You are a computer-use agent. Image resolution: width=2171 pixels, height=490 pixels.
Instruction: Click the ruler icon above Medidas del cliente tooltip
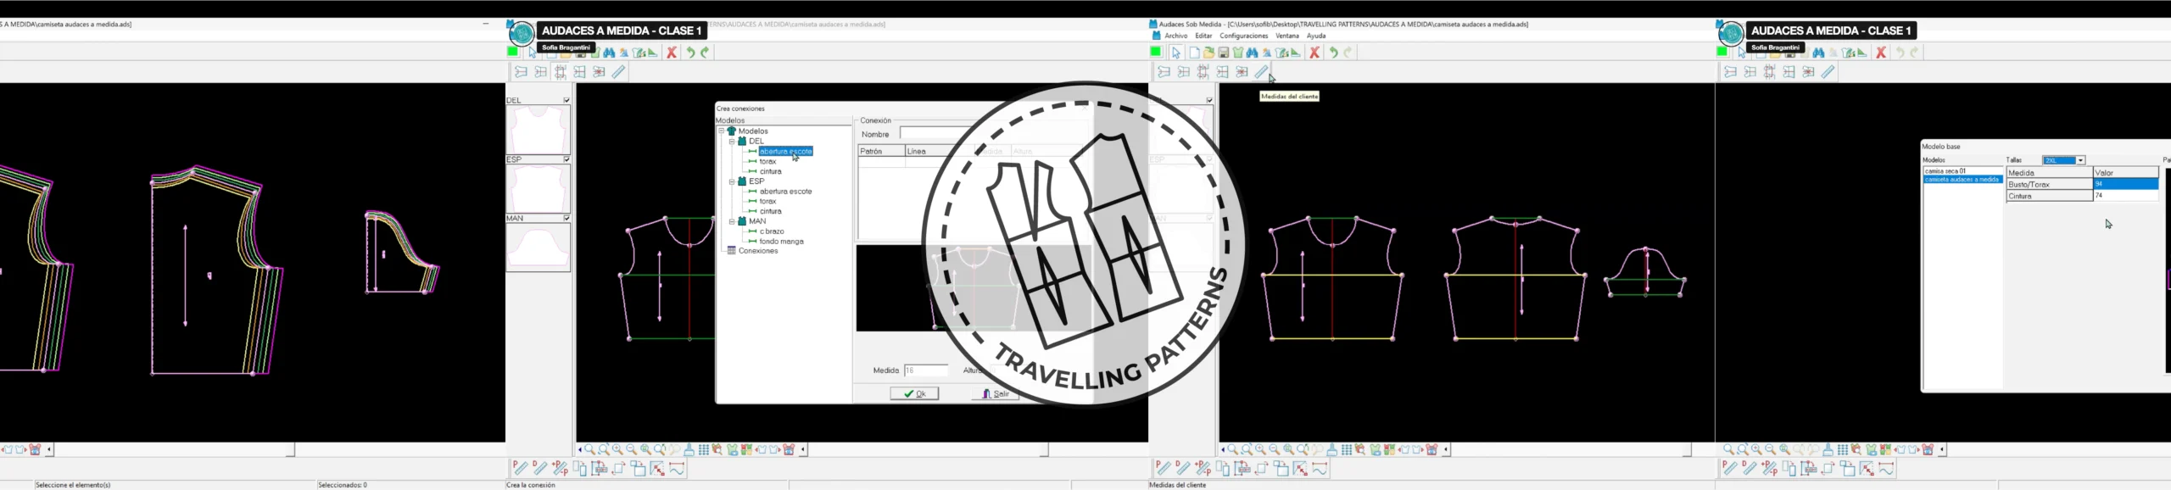1261,72
